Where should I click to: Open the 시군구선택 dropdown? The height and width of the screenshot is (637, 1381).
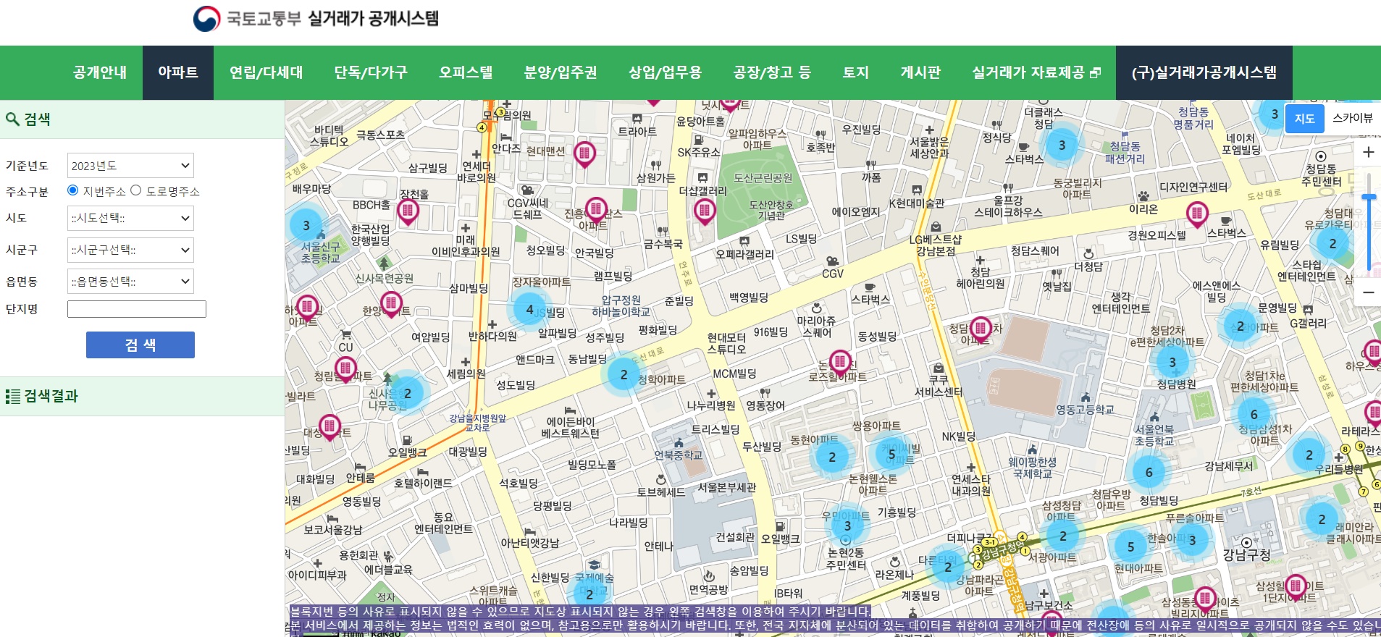coord(130,250)
